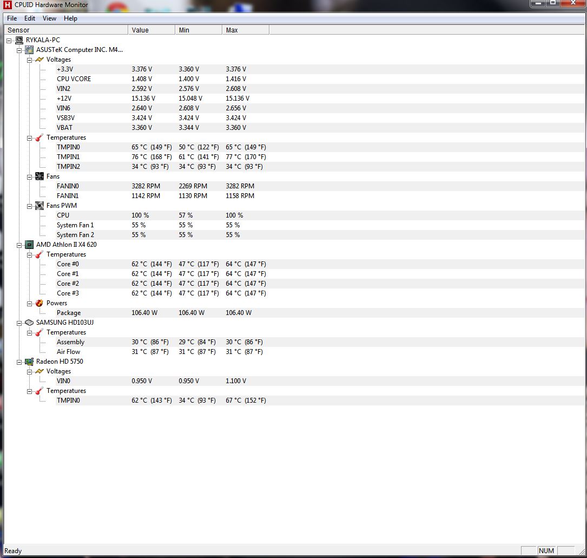Click the SAMSUNG Temperatures thermometer icon
587x558 pixels.
tap(39, 332)
